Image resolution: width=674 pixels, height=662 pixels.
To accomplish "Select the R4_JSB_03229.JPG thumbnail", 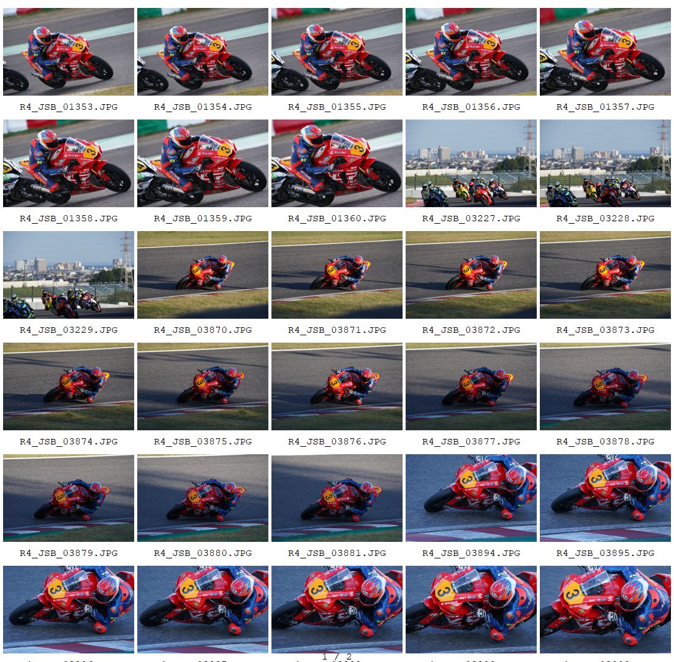I will 69,275.
